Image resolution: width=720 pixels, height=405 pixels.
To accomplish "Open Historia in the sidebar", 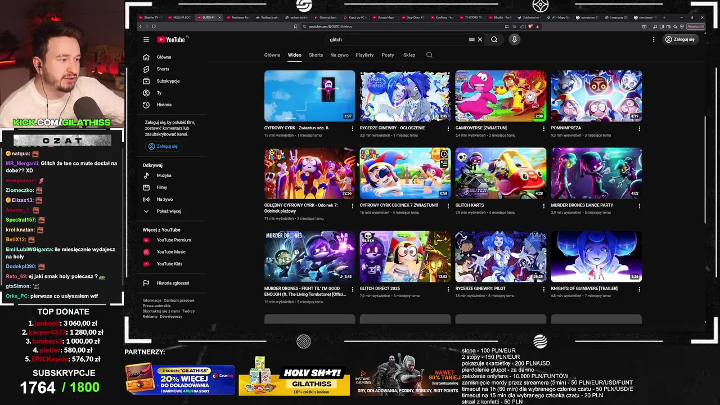I will [x=164, y=105].
